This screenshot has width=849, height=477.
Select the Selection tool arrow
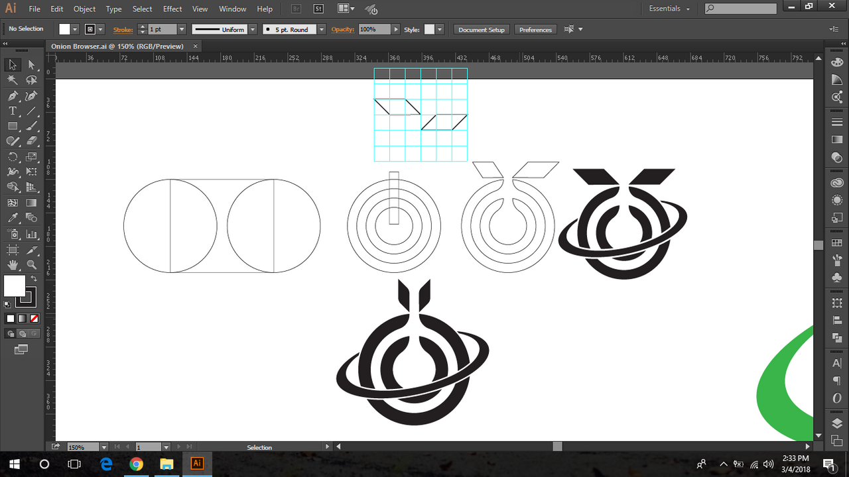(x=13, y=65)
